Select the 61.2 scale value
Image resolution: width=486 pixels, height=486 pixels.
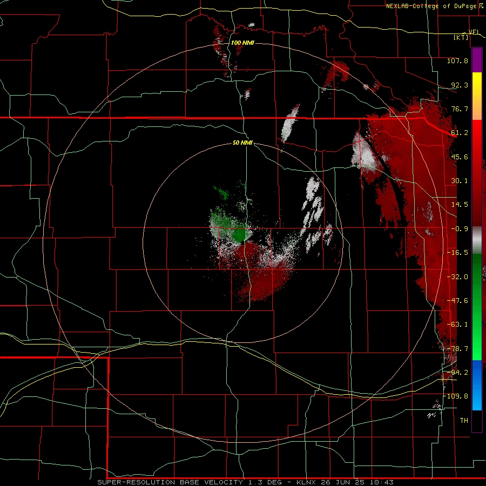(x=460, y=133)
